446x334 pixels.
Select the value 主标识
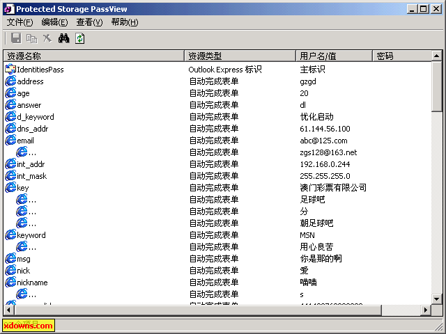pos(312,70)
